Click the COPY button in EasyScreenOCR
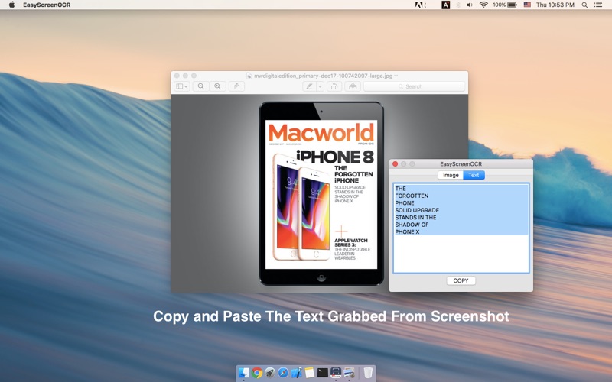Image resolution: width=612 pixels, height=382 pixels. tap(461, 280)
